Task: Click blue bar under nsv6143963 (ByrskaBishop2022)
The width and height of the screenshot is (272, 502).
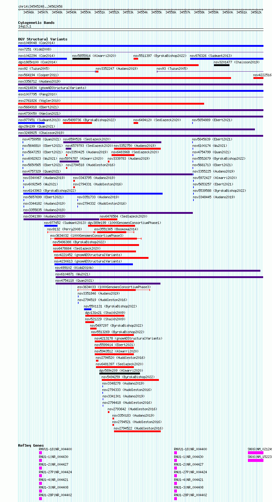Action: click(x=93, y=194)
